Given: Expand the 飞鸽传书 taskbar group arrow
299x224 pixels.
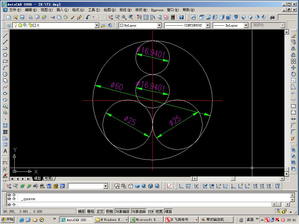Looking at the screenshot, I should pos(197,220).
